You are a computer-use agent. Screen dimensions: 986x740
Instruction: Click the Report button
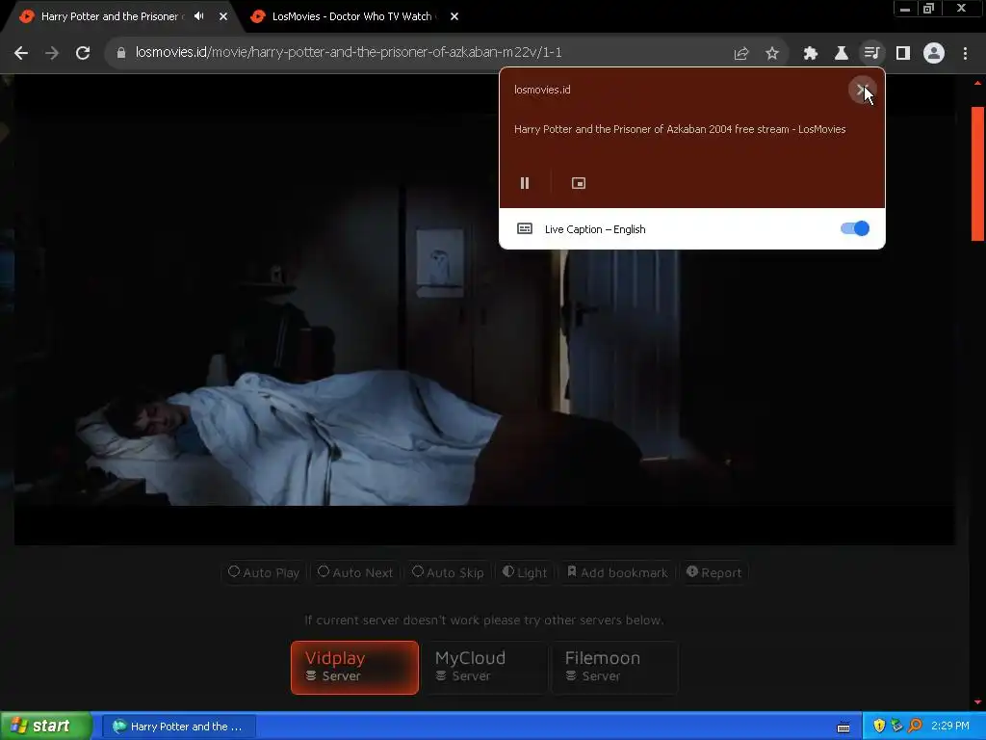714,572
